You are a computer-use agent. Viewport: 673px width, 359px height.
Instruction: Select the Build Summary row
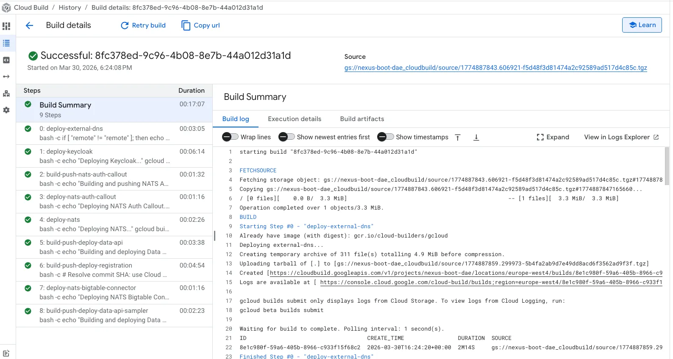114,110
